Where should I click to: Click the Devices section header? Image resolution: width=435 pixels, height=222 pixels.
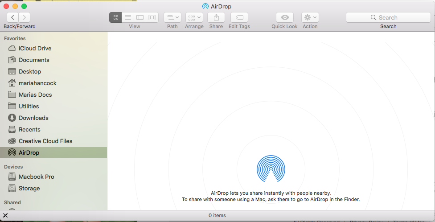tap(13, 167)
